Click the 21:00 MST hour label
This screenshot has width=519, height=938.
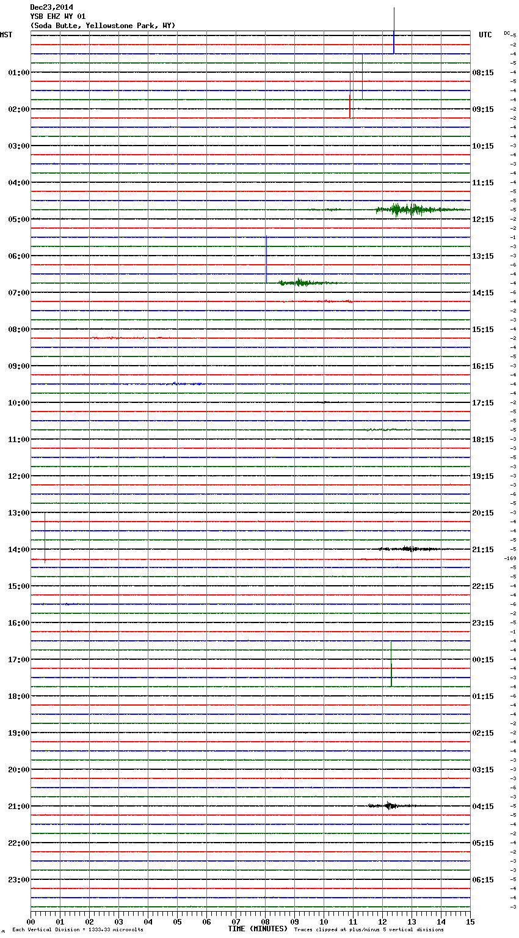(19, 807)
